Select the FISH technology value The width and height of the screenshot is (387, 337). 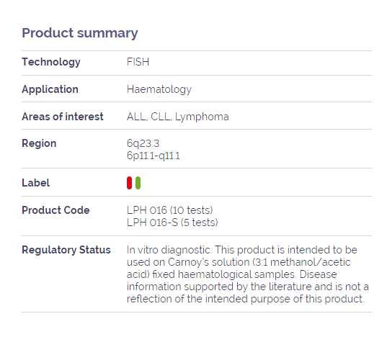(138, 62)
